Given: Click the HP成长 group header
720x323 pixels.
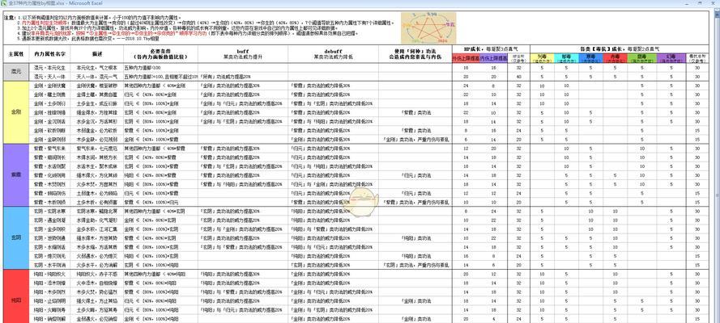Looking at the screenshot, I should click(491, 48).
